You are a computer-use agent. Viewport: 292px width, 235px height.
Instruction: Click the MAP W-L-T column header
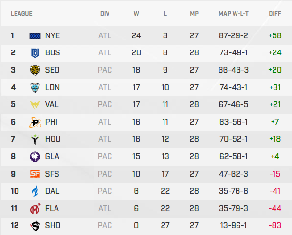pyautogui.click(x=234, y=14)
